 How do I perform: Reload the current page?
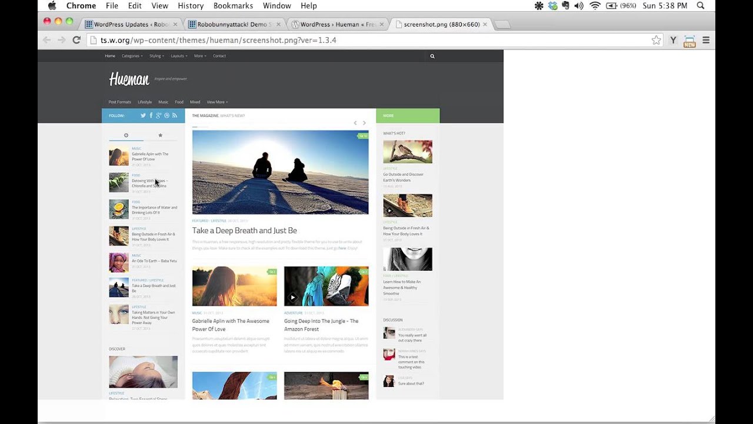click(x=76, y=40)
